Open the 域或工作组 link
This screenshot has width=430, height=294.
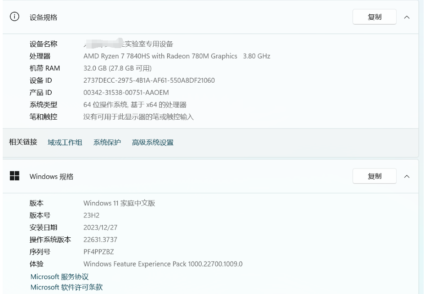coord(65,143)
